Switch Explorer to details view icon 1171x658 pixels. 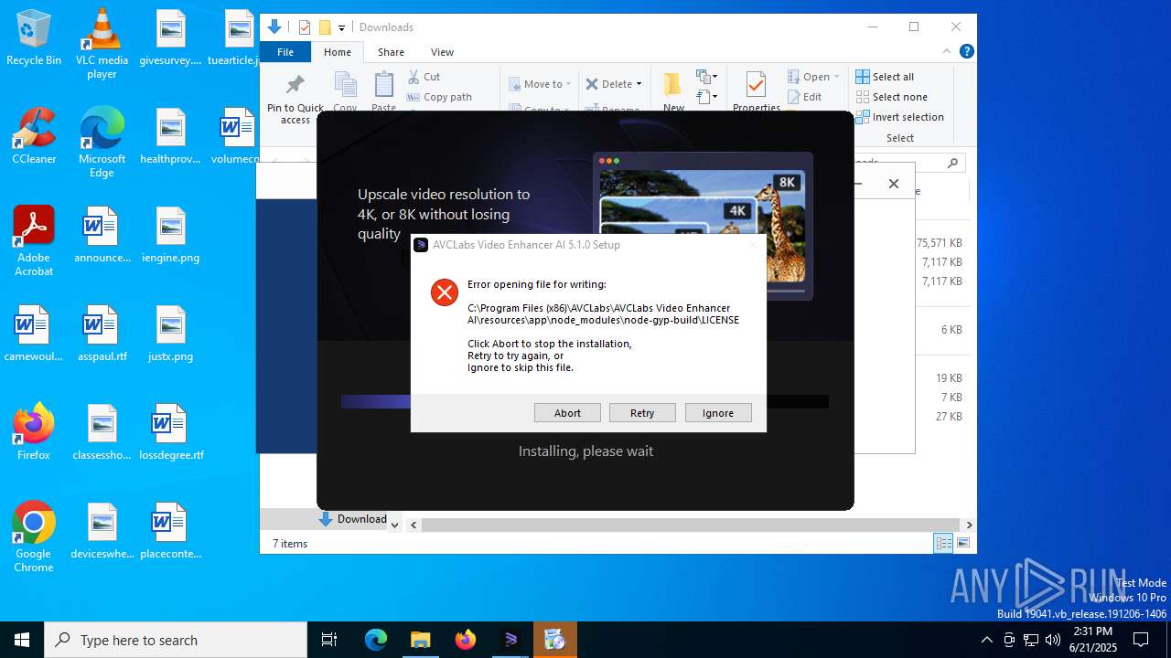point(943,543)
